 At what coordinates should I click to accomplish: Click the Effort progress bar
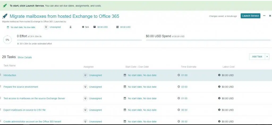(79, 40)
